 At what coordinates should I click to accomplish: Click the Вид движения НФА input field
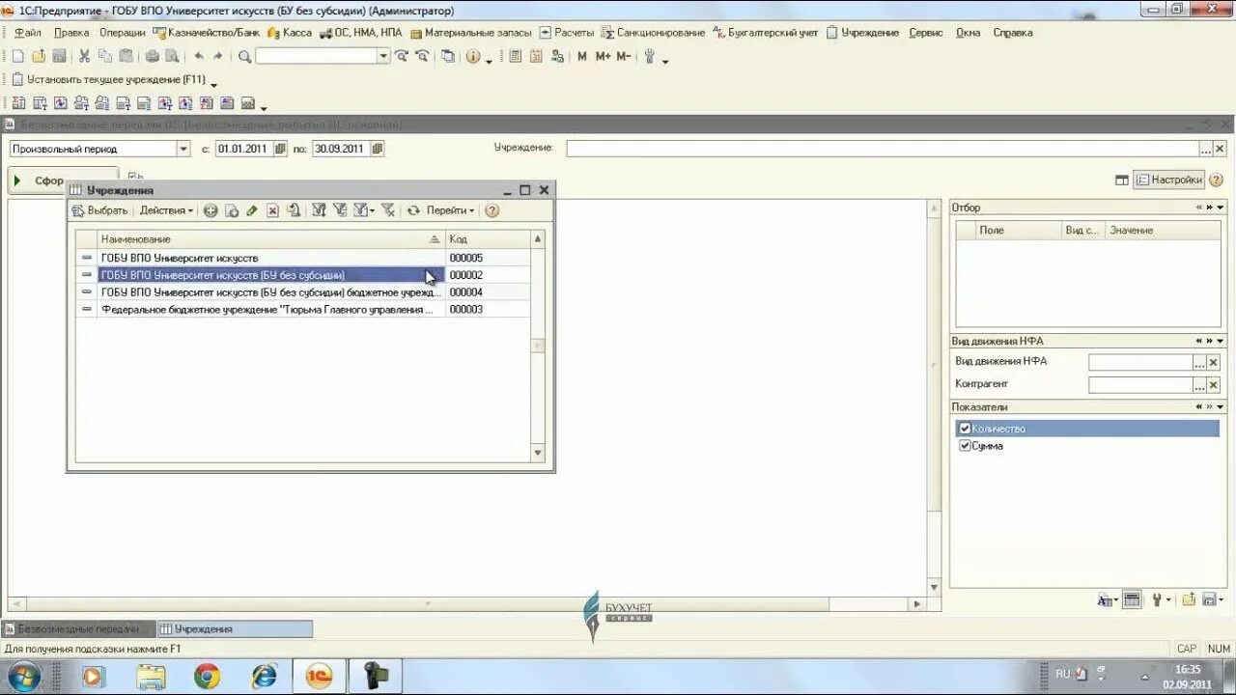click(1140, 362)
